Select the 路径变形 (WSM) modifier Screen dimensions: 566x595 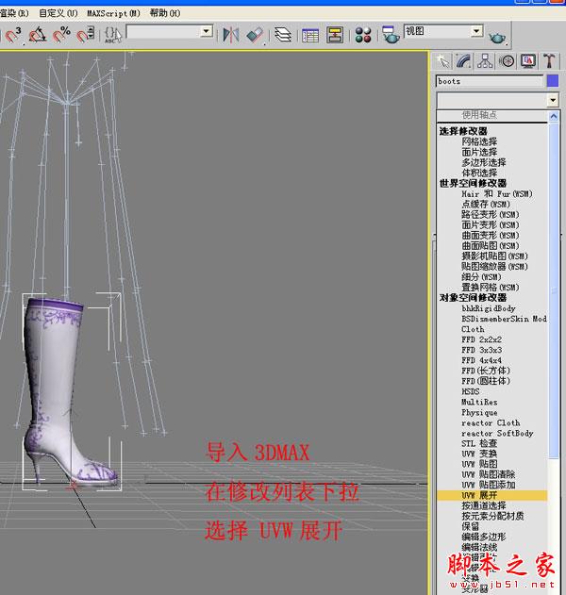coord(492,214)
